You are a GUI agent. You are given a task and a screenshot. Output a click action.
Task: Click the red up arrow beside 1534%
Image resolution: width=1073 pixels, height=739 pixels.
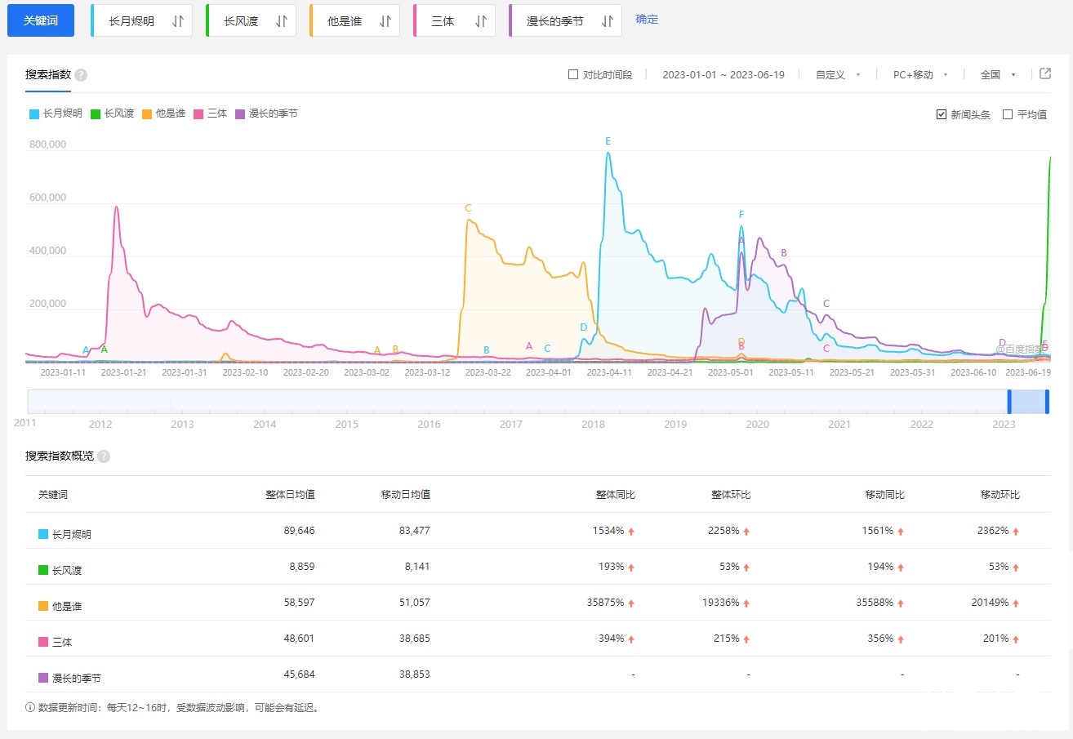[631, 532]
